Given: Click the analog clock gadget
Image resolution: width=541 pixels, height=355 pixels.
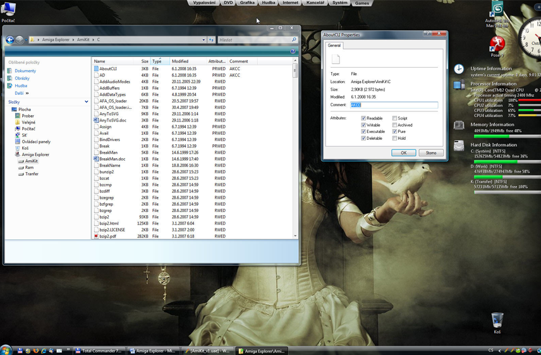Looking at the screenshot, I should tap(530, 36).
